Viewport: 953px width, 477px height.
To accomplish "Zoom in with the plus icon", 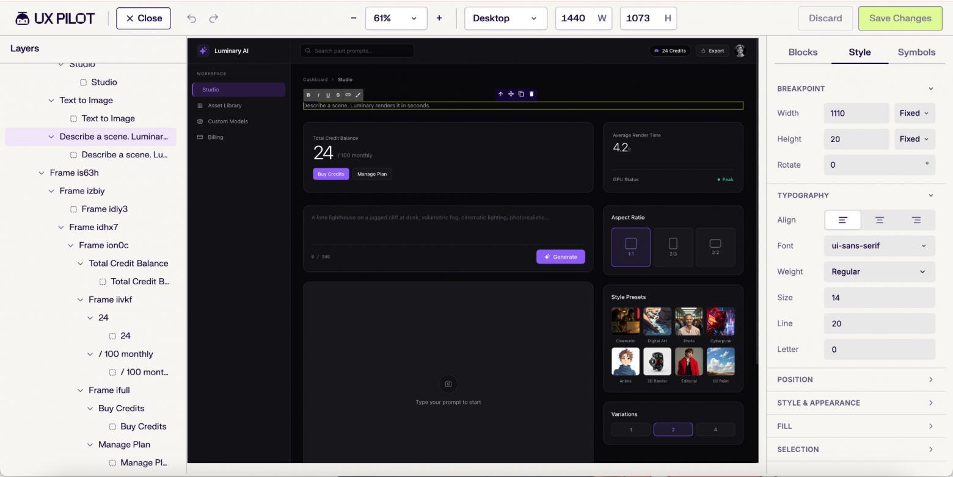I will [439, 18].
